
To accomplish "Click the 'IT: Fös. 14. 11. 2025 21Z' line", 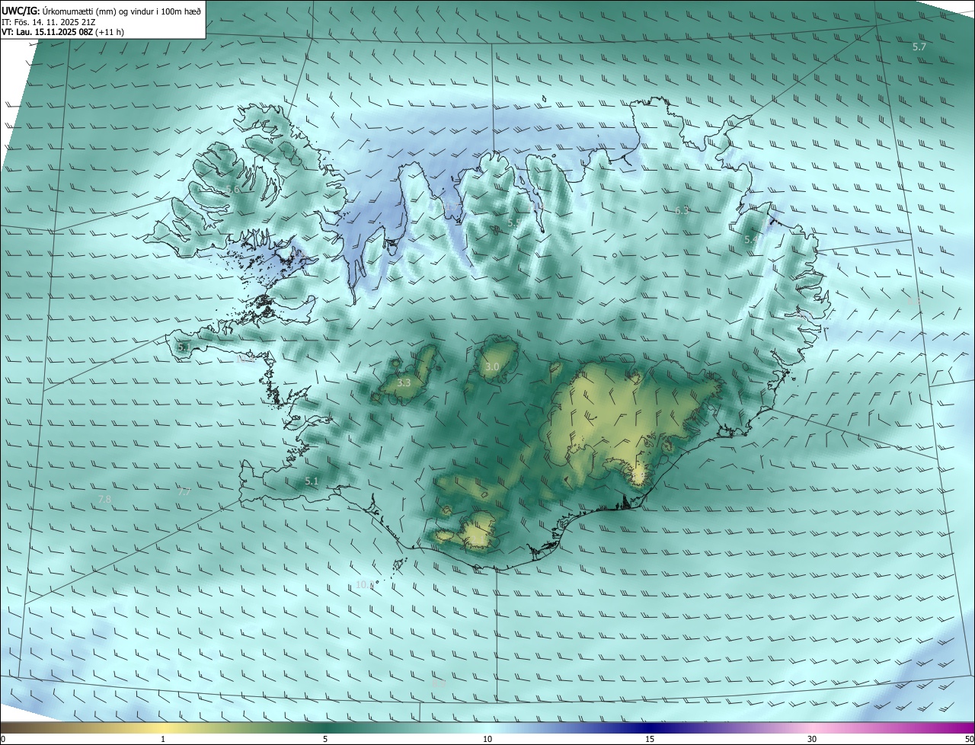I will tap(48, 22).
